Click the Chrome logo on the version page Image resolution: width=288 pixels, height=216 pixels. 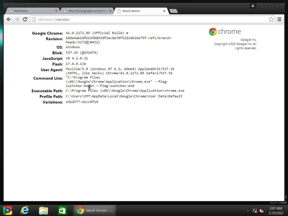[x=213, y=31]
